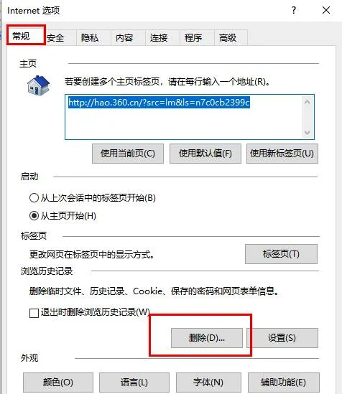Click the 删除(D)... browsing history button
342x394 pixels.
207,338
